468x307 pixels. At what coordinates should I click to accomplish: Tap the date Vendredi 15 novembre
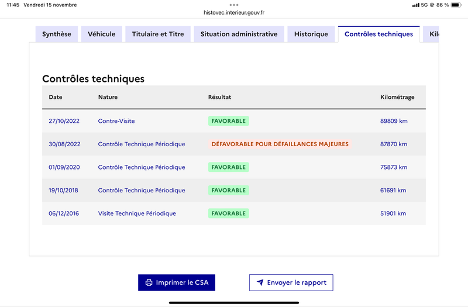pyautogui.click(x=50, y=5)
